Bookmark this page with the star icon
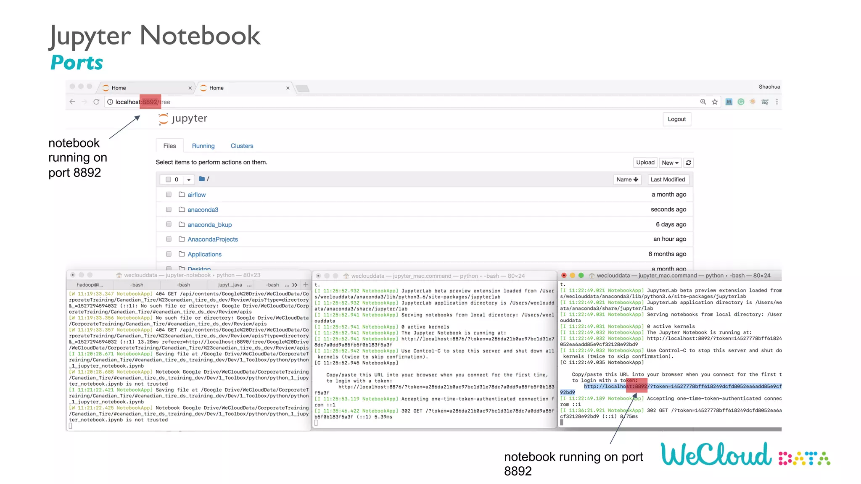Image resolution: width=861 pixels, height=484 pixels. (715, 102)
